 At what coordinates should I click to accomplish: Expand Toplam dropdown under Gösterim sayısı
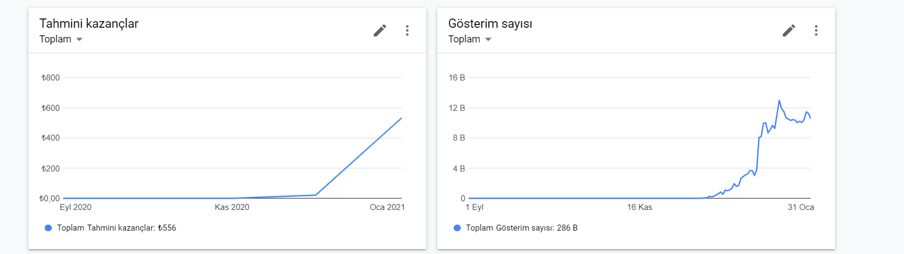pos(469,39)
